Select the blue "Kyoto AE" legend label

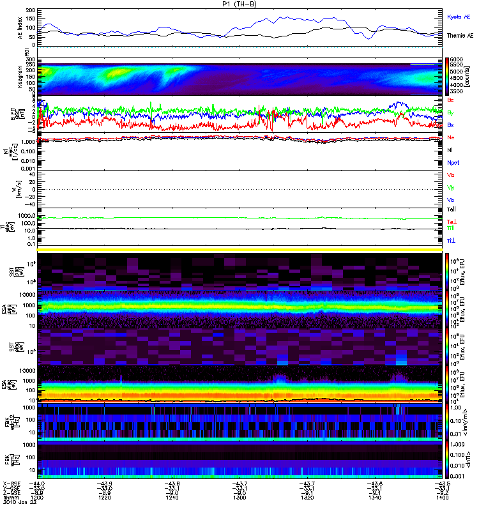[459, 17]
